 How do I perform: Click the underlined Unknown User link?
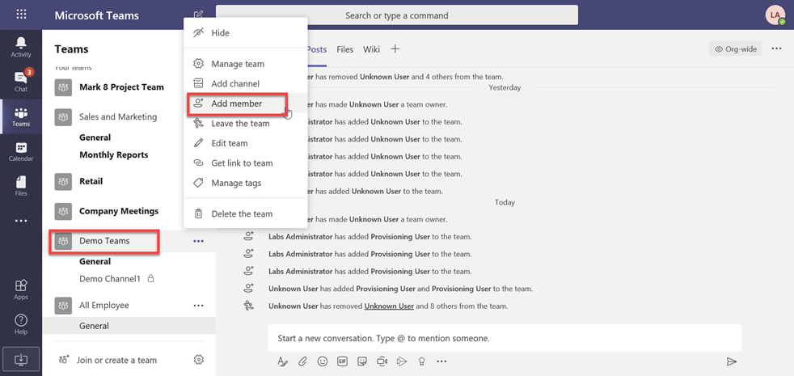(389, 306)
